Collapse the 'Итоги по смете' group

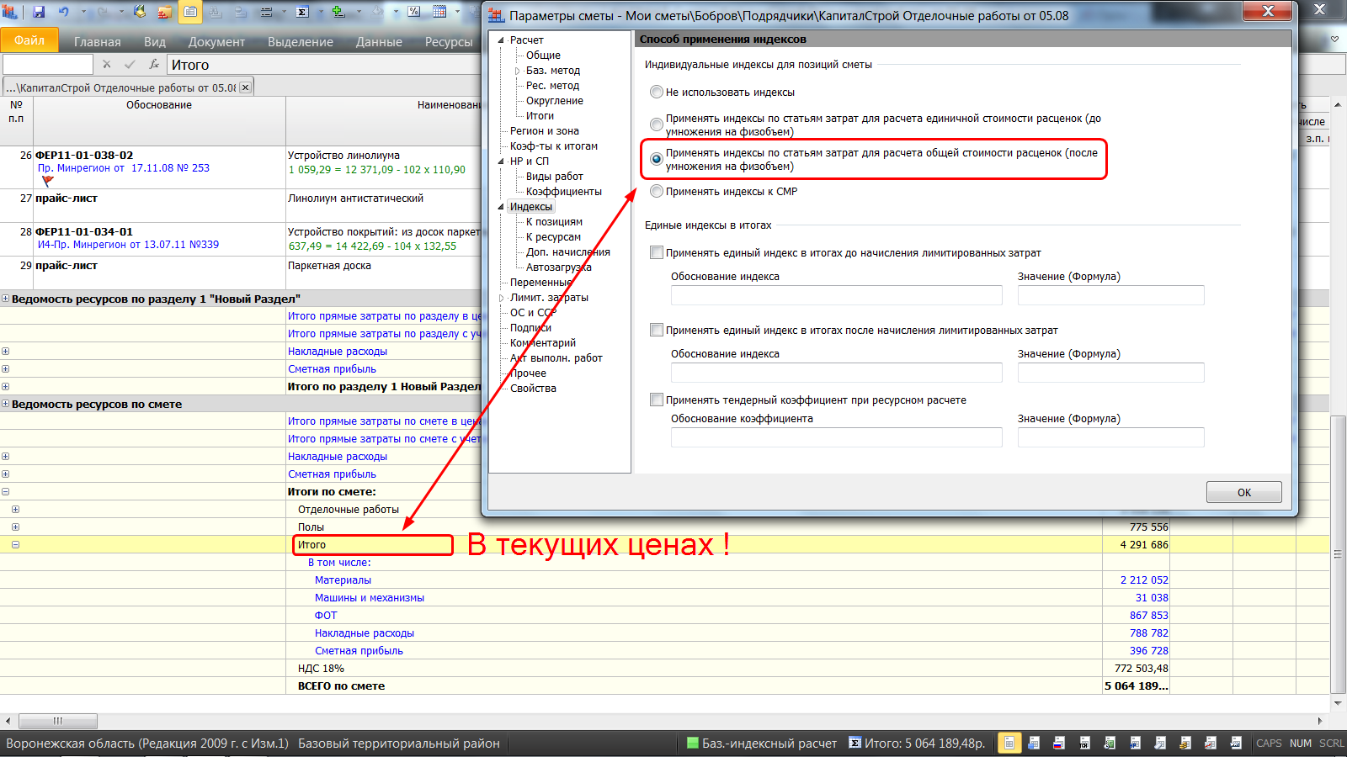pyautogui.click(x=6, y=492)
